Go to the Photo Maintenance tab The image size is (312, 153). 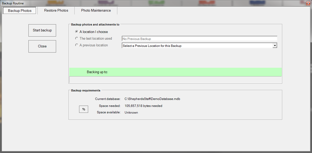pos(96,11)
